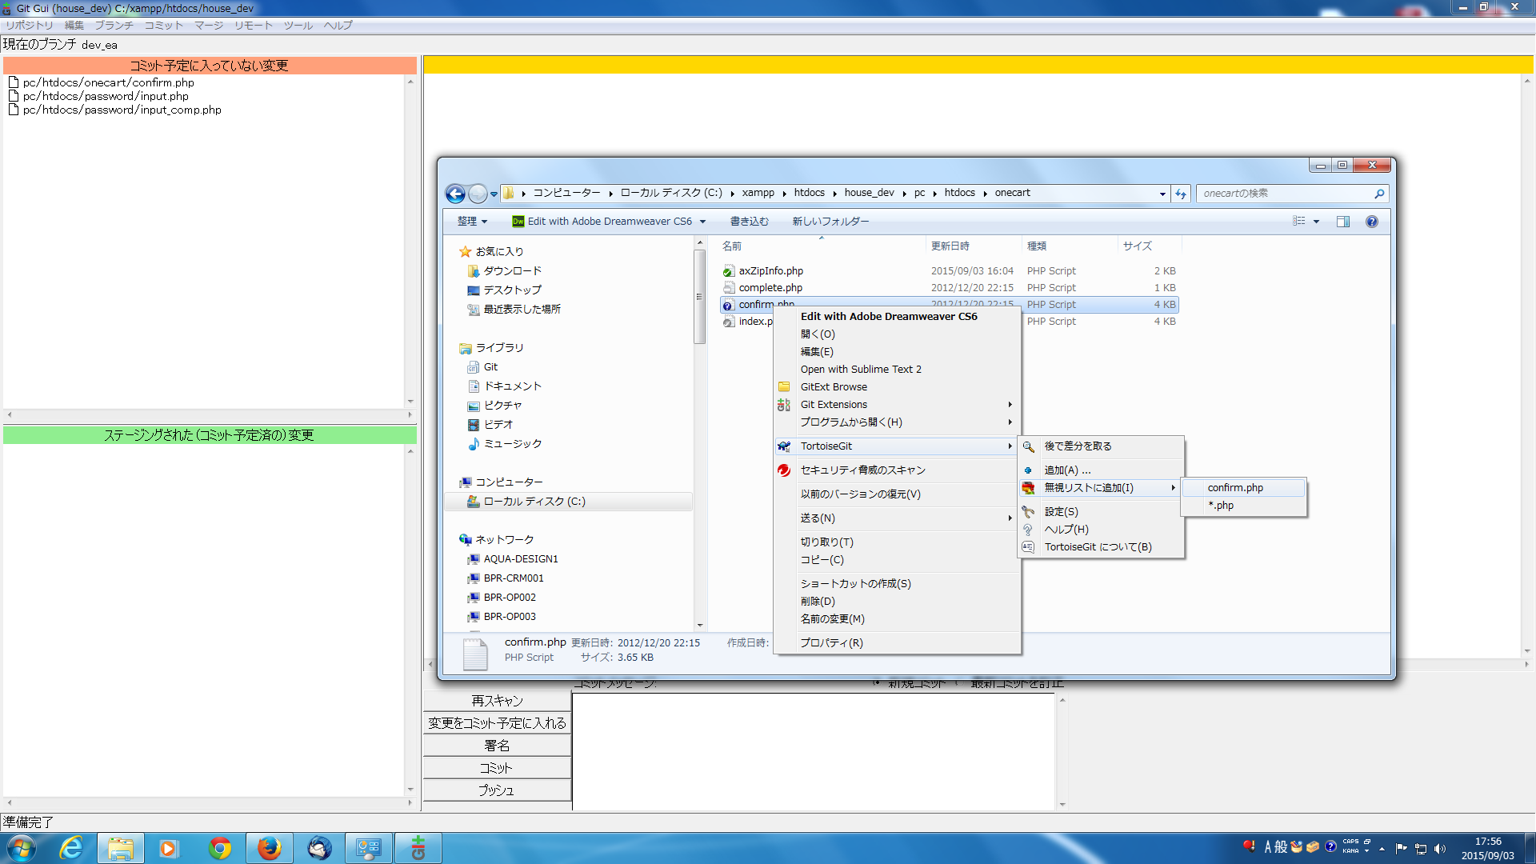1536x864 pixels.
Task: Expand the view options dropdown arrow
Action: pos(1316,222)
